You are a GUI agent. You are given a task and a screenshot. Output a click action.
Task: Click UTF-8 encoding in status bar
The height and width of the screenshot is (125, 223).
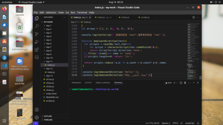point(175,123)
